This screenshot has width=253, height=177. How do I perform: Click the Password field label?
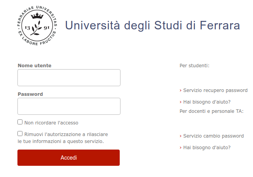click(30, 94)
